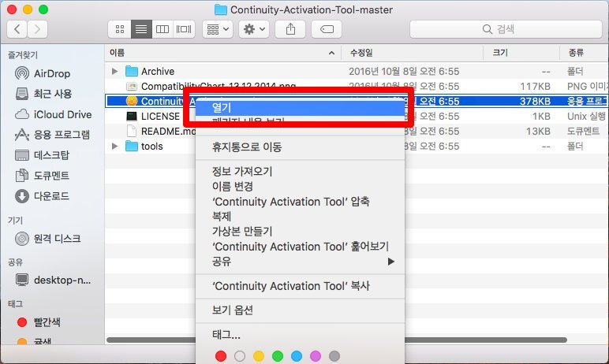This screenshot has width=609, height=364.
Task: Choose 'Continuity Activation Tool' 복사
Action: click(x=300, y=286)
